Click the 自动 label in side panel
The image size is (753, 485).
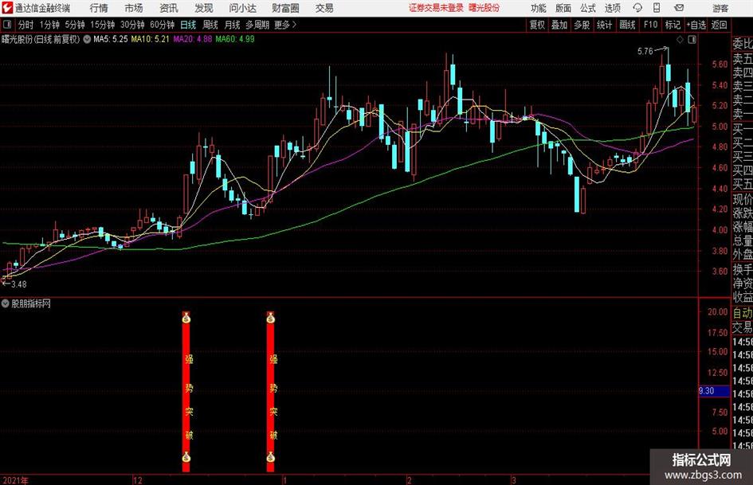coord(743,313)
